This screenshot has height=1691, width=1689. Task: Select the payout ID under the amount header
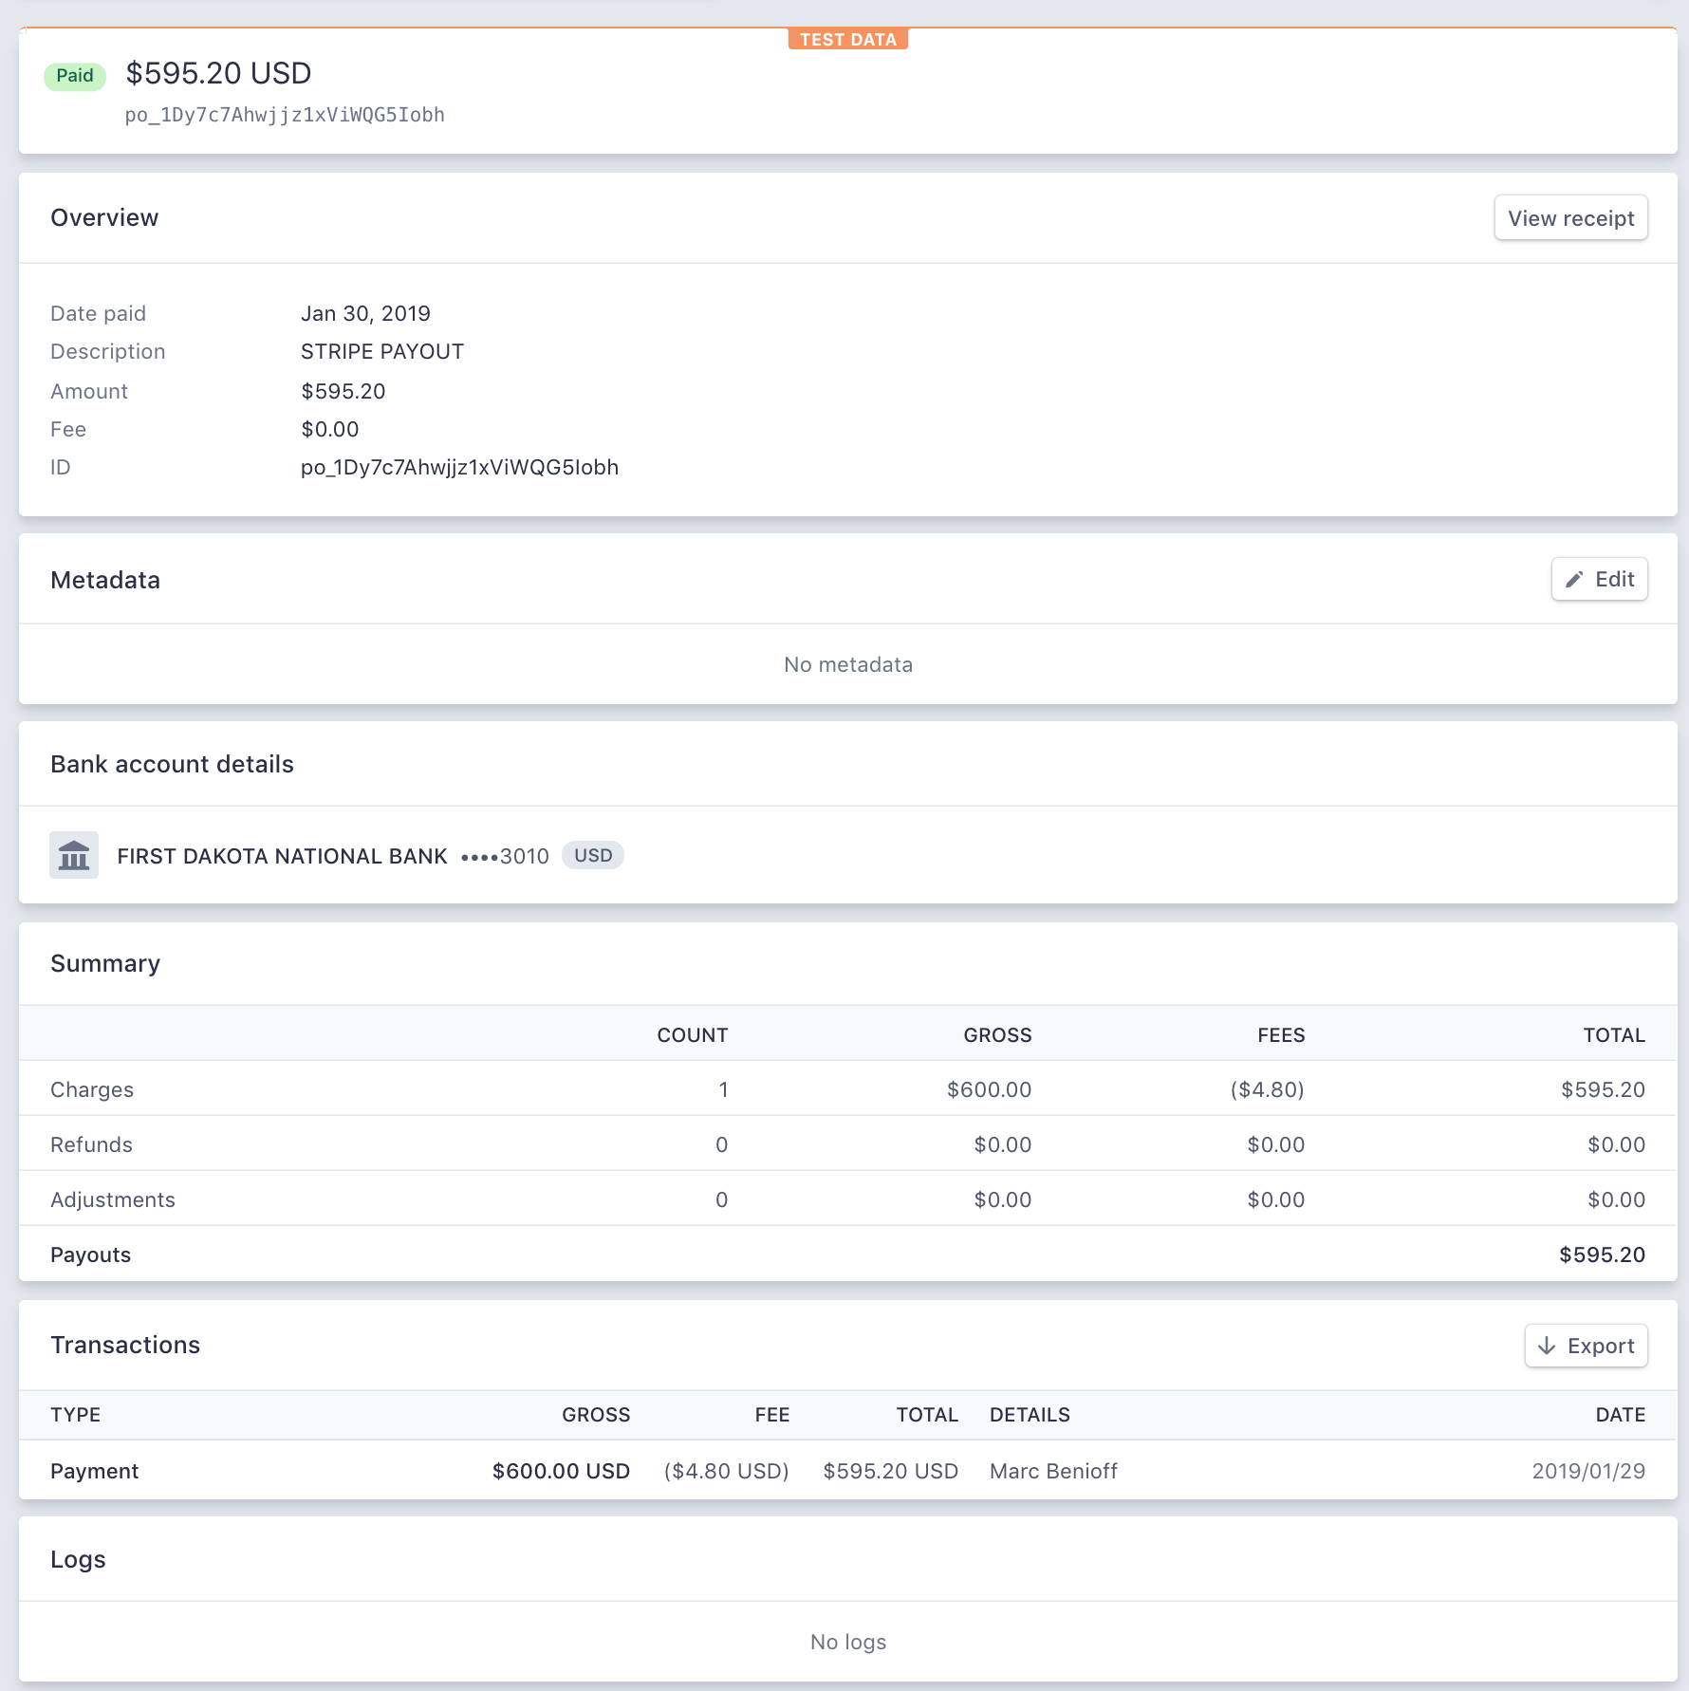[x=285, y=115]
